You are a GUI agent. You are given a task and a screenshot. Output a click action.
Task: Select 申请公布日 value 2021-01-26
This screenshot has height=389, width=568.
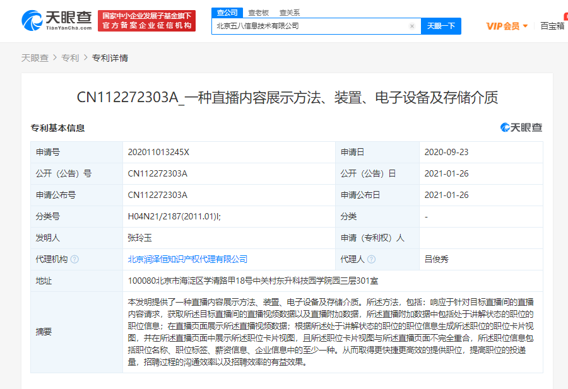point(446,195)
